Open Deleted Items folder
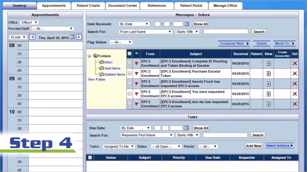This screenshot has height=172, width=307. click(x=115, y=75)
